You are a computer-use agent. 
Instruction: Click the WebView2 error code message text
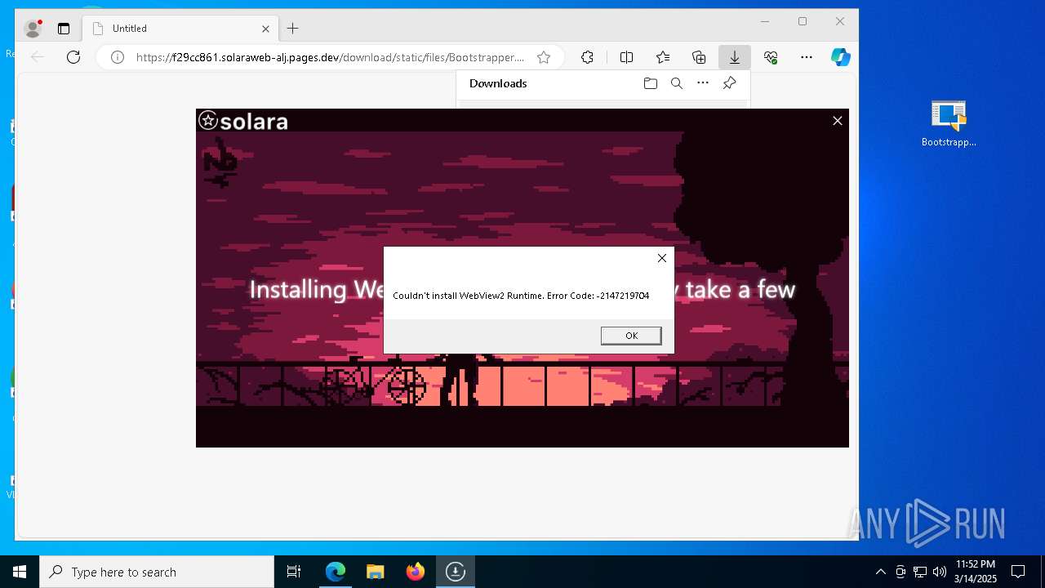pyautogui.click(x=521, y=296)
